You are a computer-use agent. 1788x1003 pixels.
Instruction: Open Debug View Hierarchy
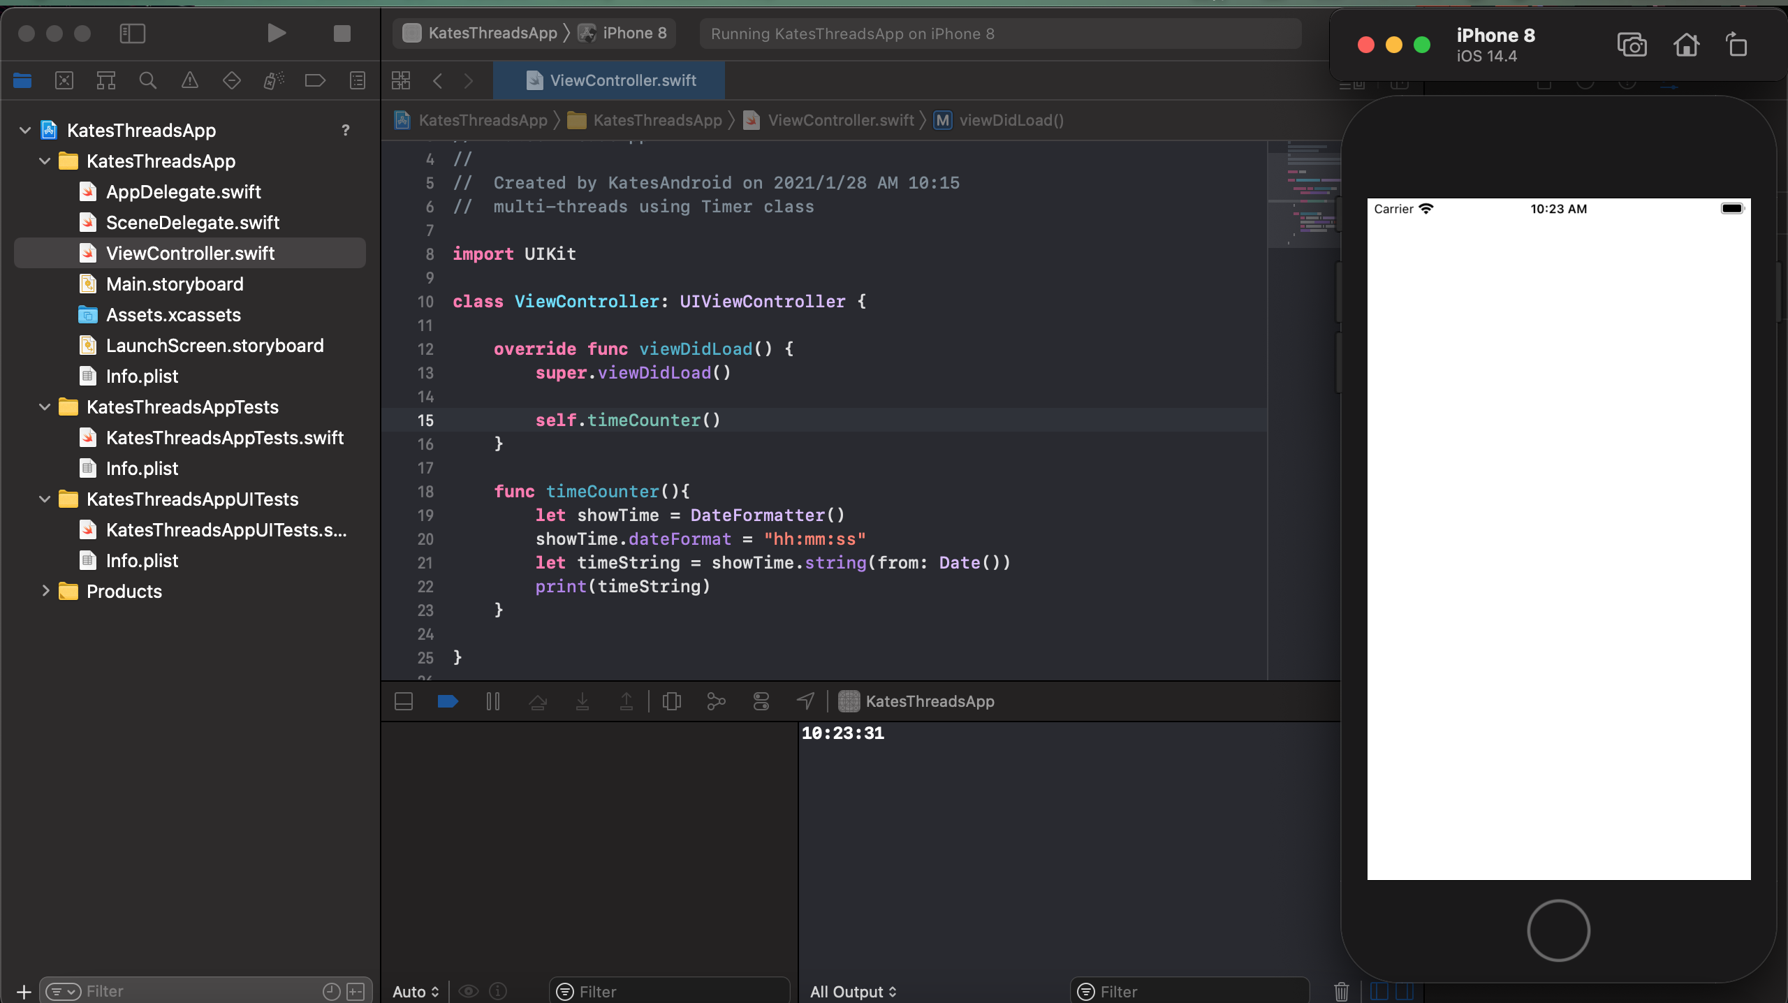(x=672, y=701)
